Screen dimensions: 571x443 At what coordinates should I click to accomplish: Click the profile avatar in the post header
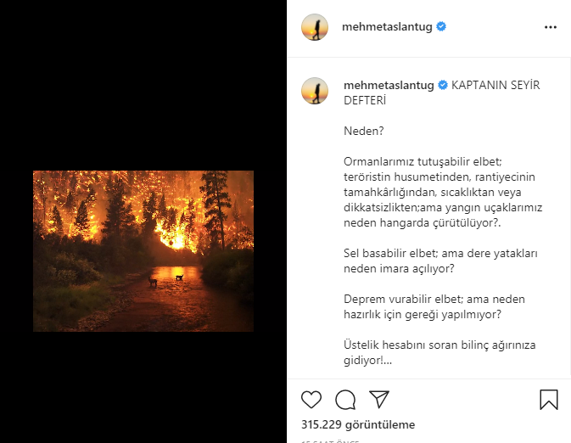pyautogui.click(x=315, y=27)
